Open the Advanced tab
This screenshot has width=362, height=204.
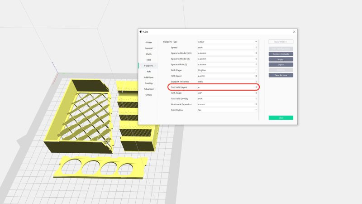pyautogui.click(x=148, y=89)
